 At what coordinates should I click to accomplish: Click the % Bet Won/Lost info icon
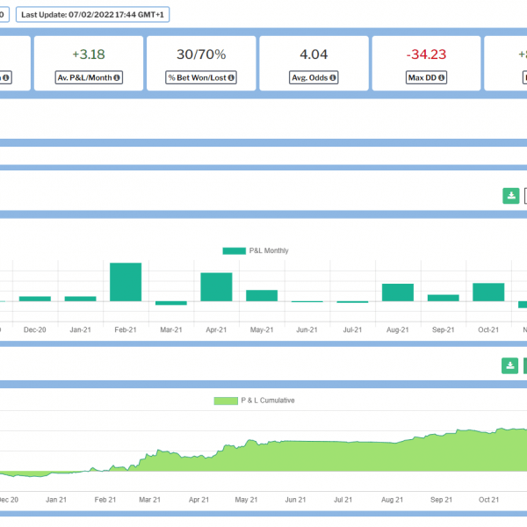pyautogui.click(x=231, y=77)
